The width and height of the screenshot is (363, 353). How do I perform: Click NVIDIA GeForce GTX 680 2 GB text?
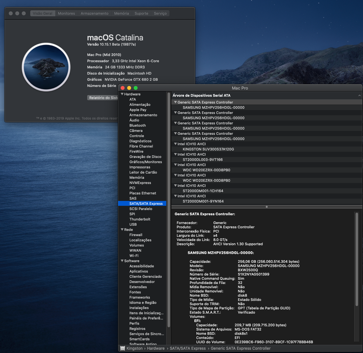131,79
